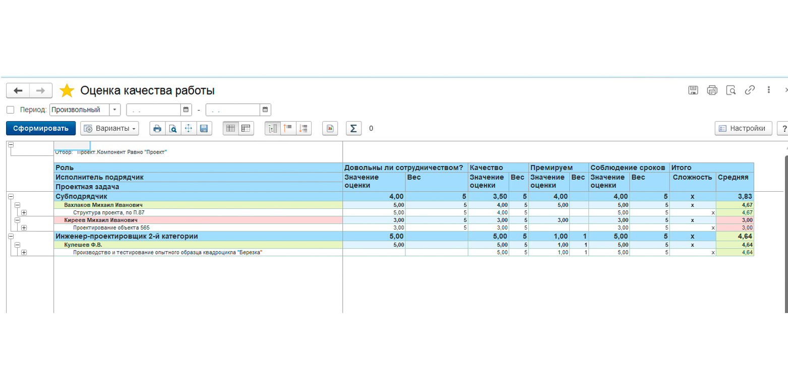Expand the Проектирование объекта 565 row

[x=24, y=227]
